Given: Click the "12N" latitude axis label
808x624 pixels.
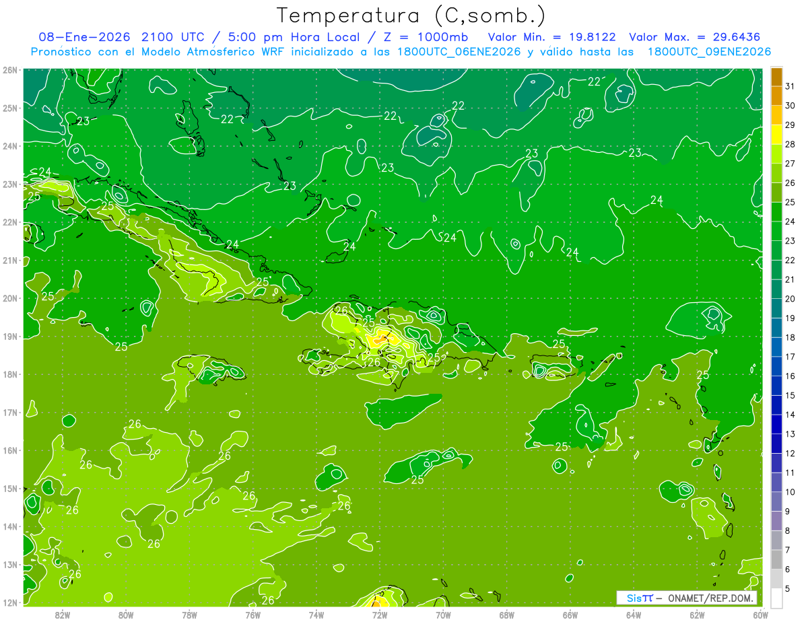Looking at the screenshot, I should pyautogui.click(x=9, y=602).
